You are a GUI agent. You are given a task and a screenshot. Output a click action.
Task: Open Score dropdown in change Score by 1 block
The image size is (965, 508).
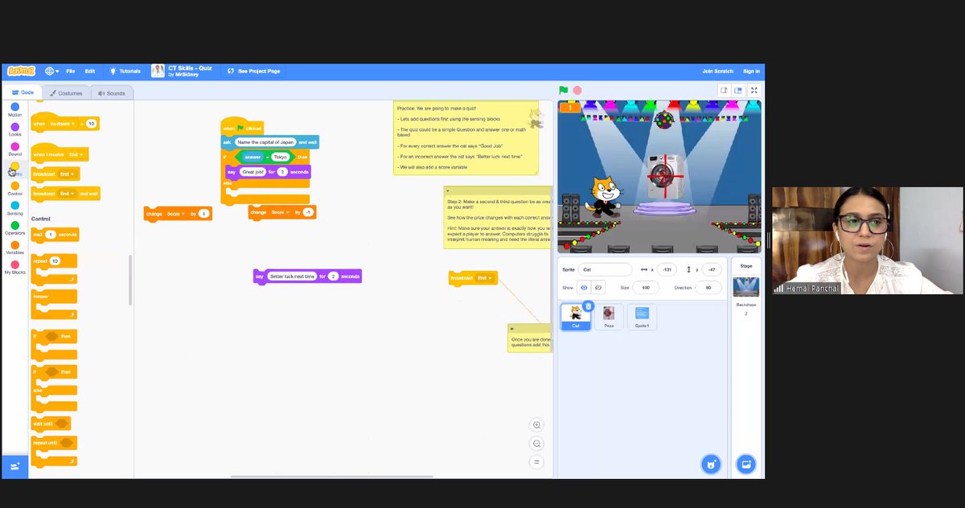pos(176,214)
